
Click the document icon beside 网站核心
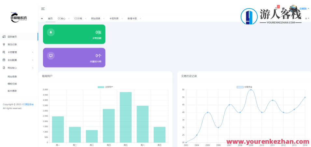click(x=4, y=68)
